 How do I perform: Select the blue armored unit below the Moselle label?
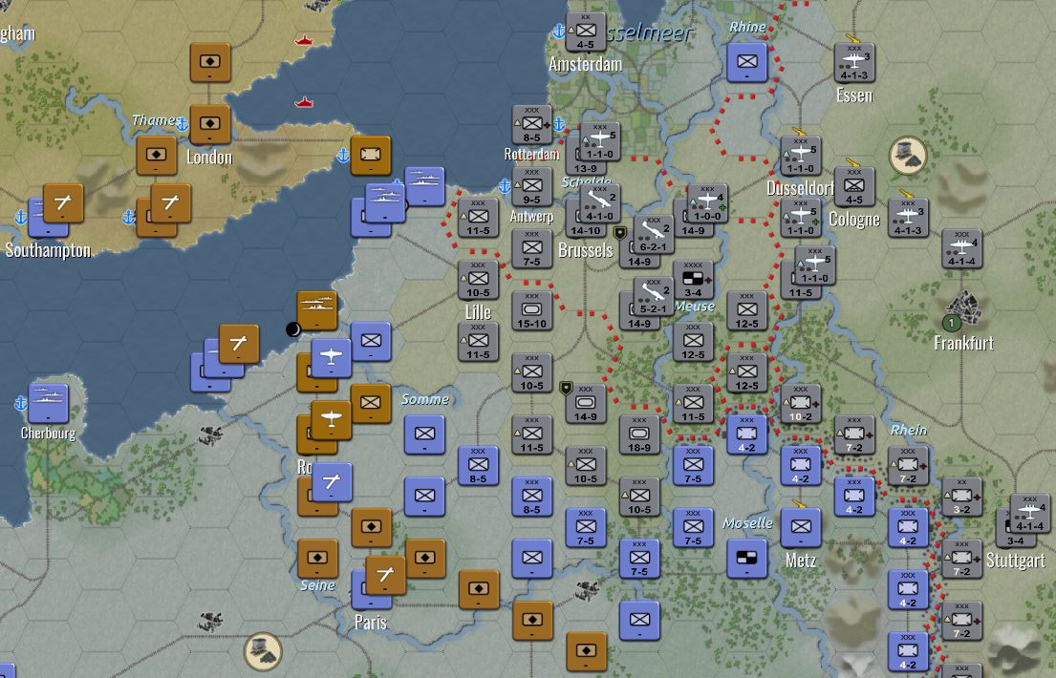(x=747, y=558)
